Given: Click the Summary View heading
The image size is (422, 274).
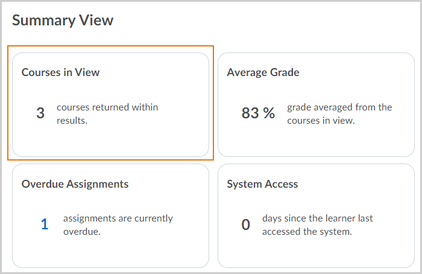Looking at the screenshot, I should click(x=63, y=21).
